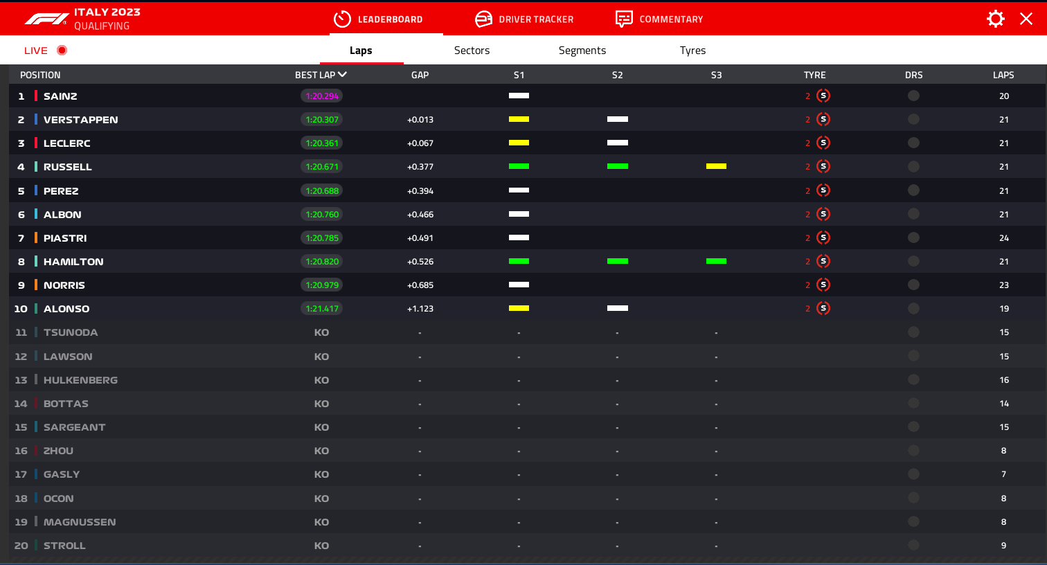Click Verstappen's 1:20.307 lap time
This screenshot has height=565, width=1047.
[x=322, y=120]
